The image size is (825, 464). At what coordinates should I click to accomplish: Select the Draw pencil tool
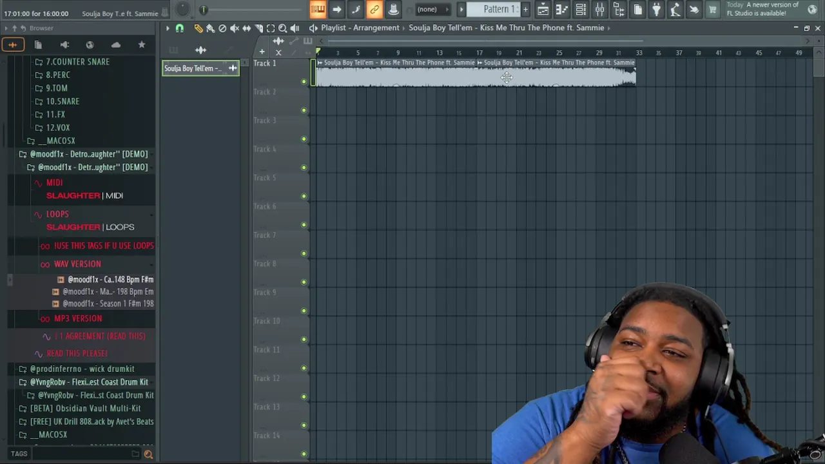point(199,28)
